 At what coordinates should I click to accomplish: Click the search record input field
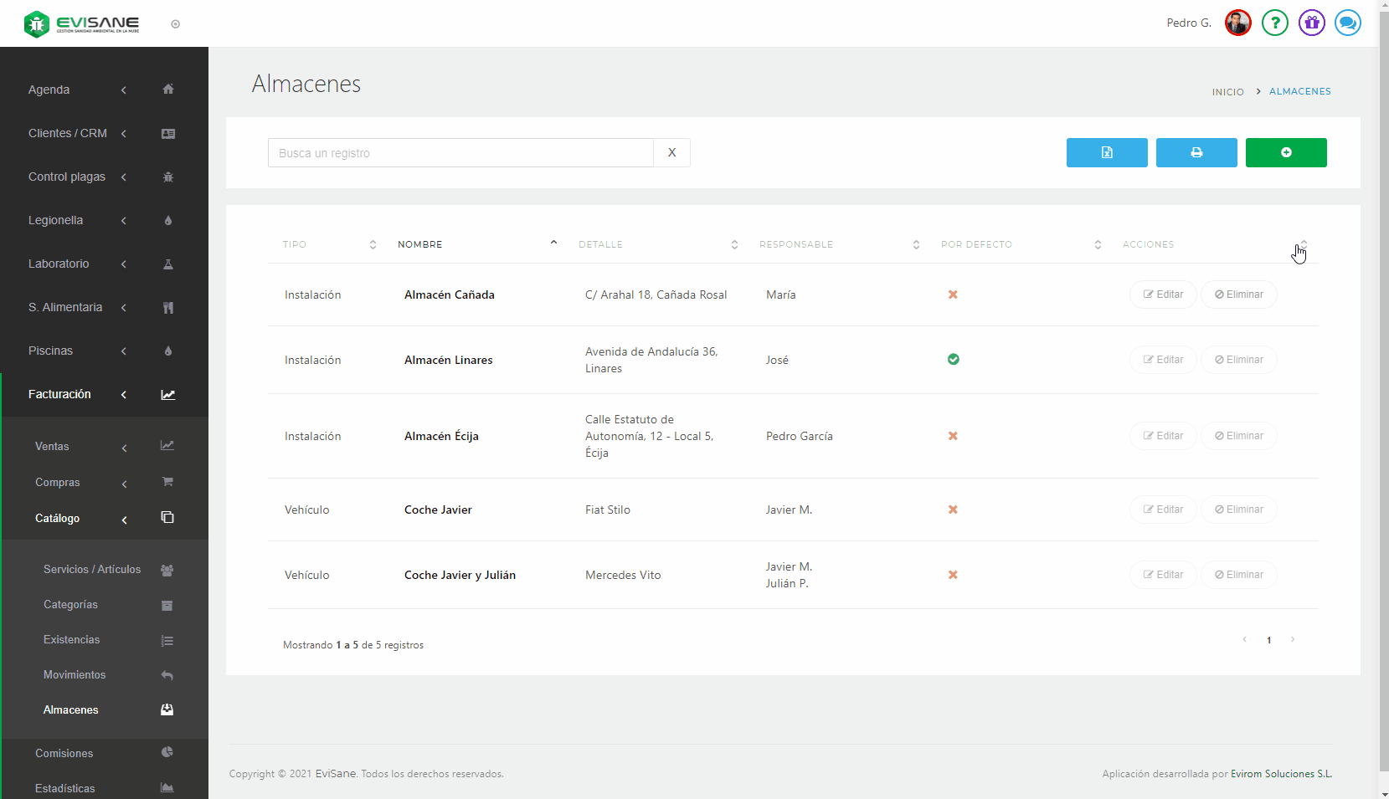460,153
